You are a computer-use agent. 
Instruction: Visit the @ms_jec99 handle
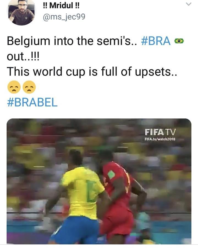pos(64,17)
